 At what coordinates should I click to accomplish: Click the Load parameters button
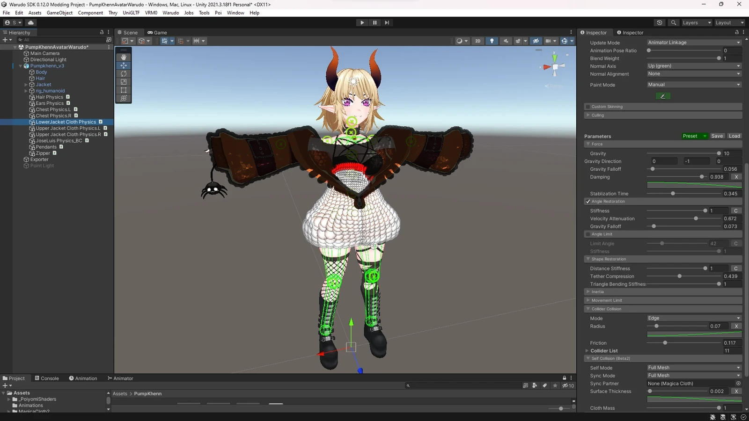734,136
